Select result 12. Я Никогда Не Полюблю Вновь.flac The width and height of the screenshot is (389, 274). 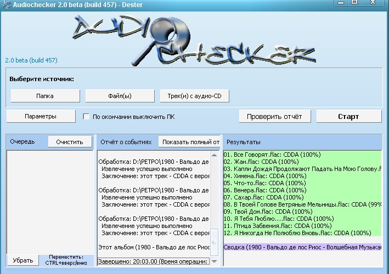coord(301,233)
